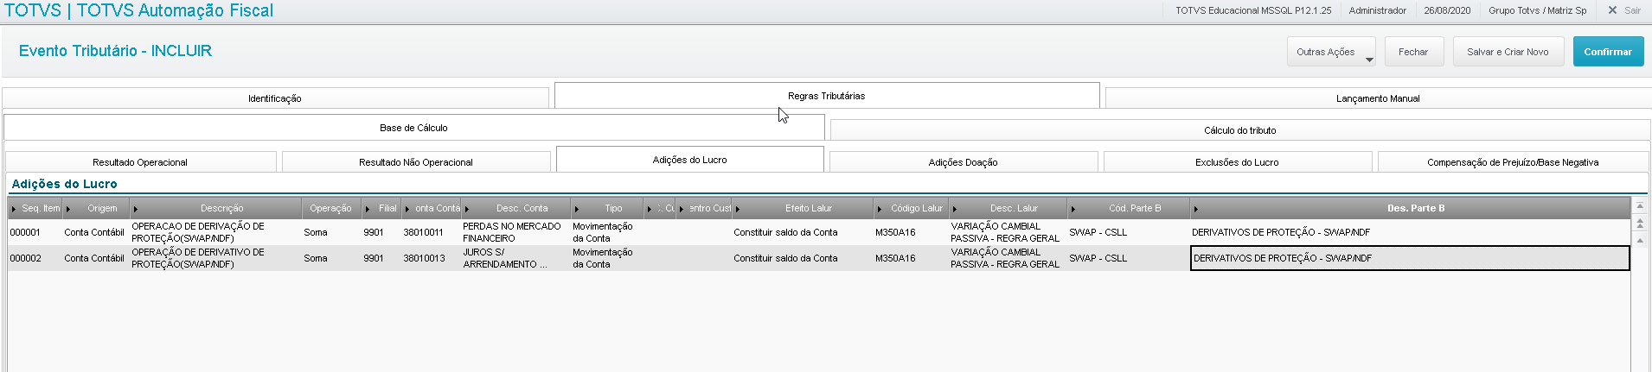Click the Des. Parte B column header
Viewport: 1652px width, 372px height.
pyautogui.click(x=1410, y=208)
